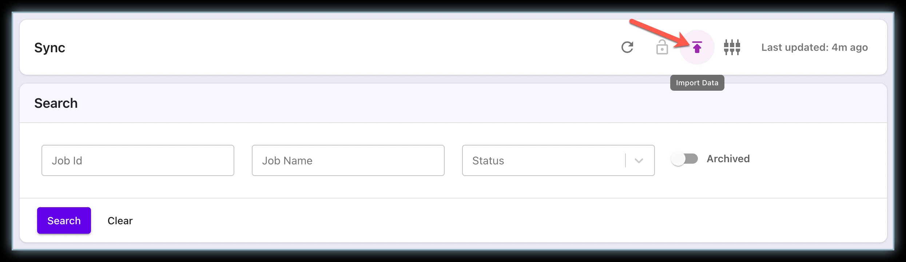Click the Sync page title
Image resolution: width=906 pixels, height=262 pixels.
[x=49, y=48]
